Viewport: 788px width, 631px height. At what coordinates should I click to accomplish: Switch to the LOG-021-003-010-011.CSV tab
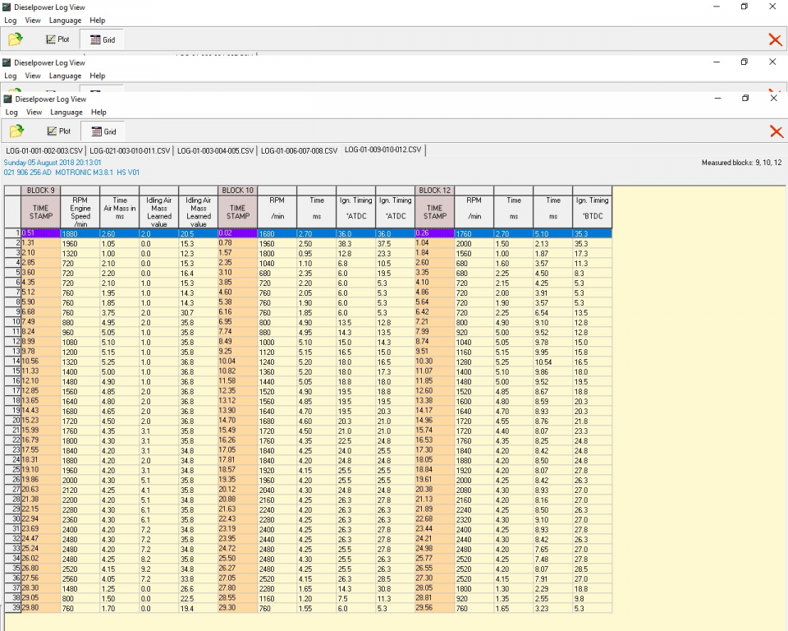[x=130, y=150]
